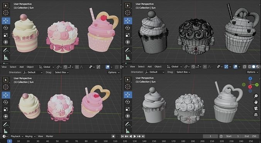The image size is (261, 143).
Task: Toggle camera view gizmo in lower-right viewport
Action: click(x=256, y=108)
